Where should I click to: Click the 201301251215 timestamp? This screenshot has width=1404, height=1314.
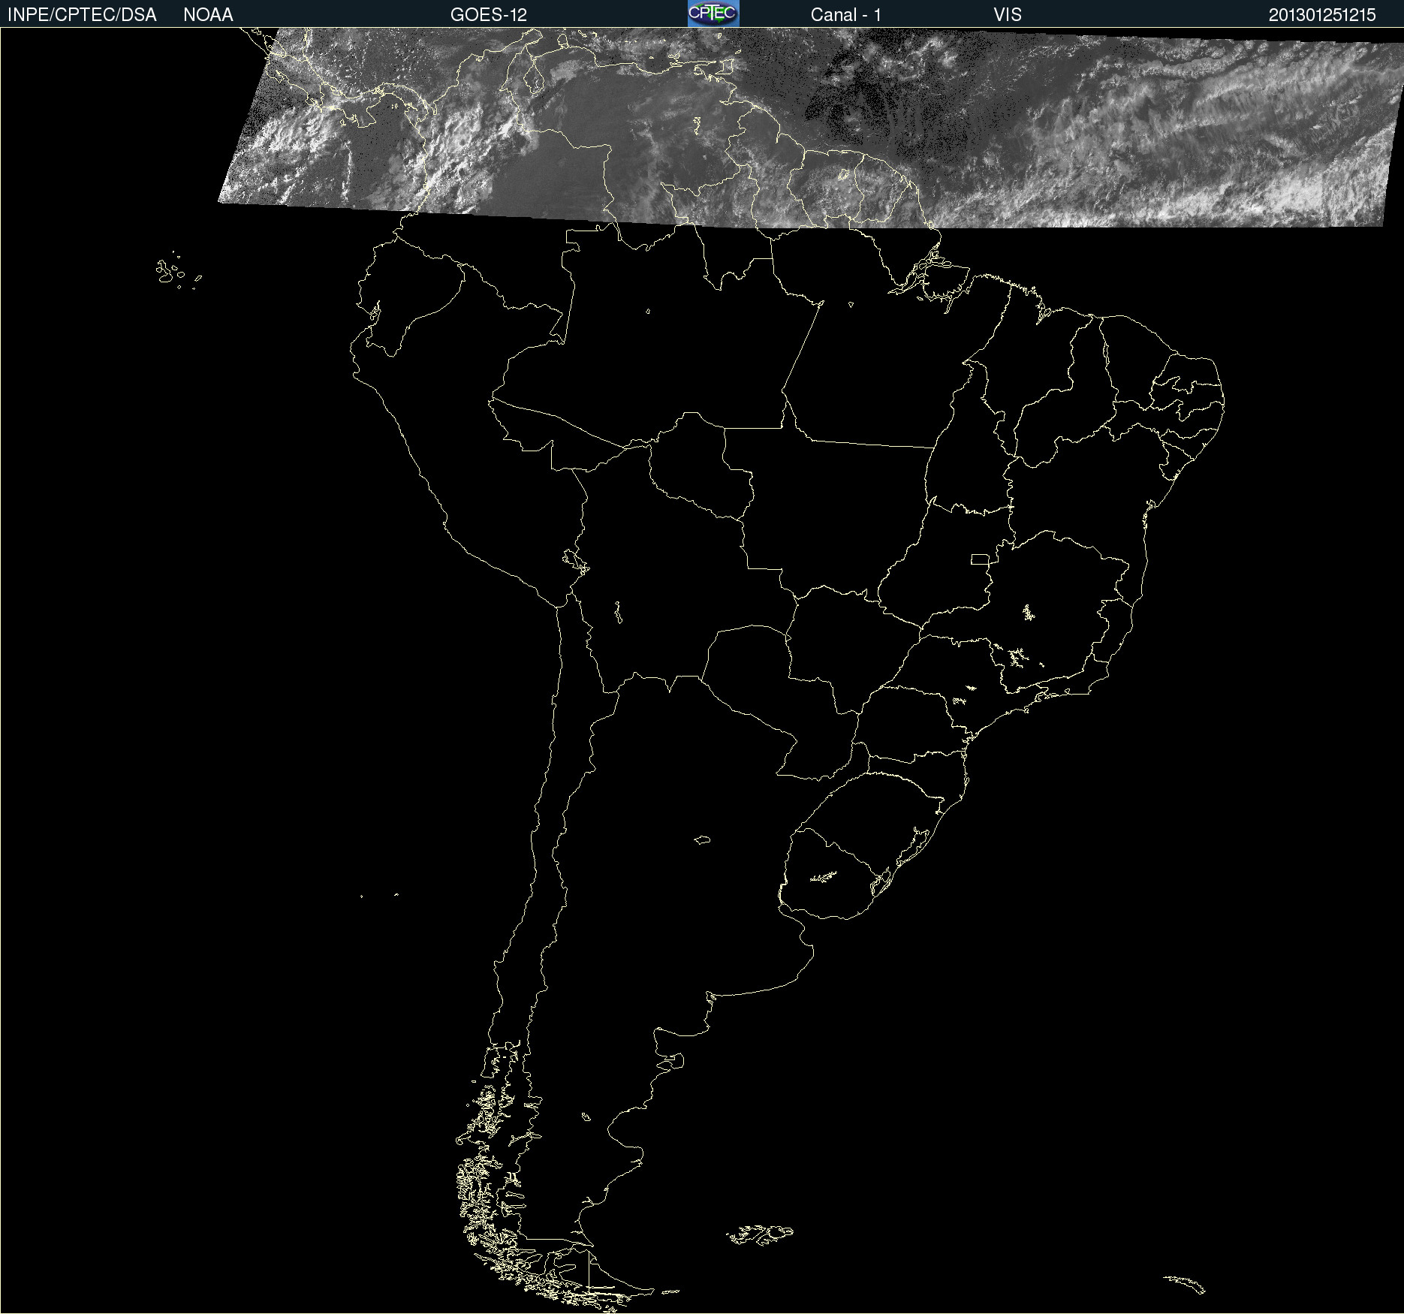[x=1322, y=15]
